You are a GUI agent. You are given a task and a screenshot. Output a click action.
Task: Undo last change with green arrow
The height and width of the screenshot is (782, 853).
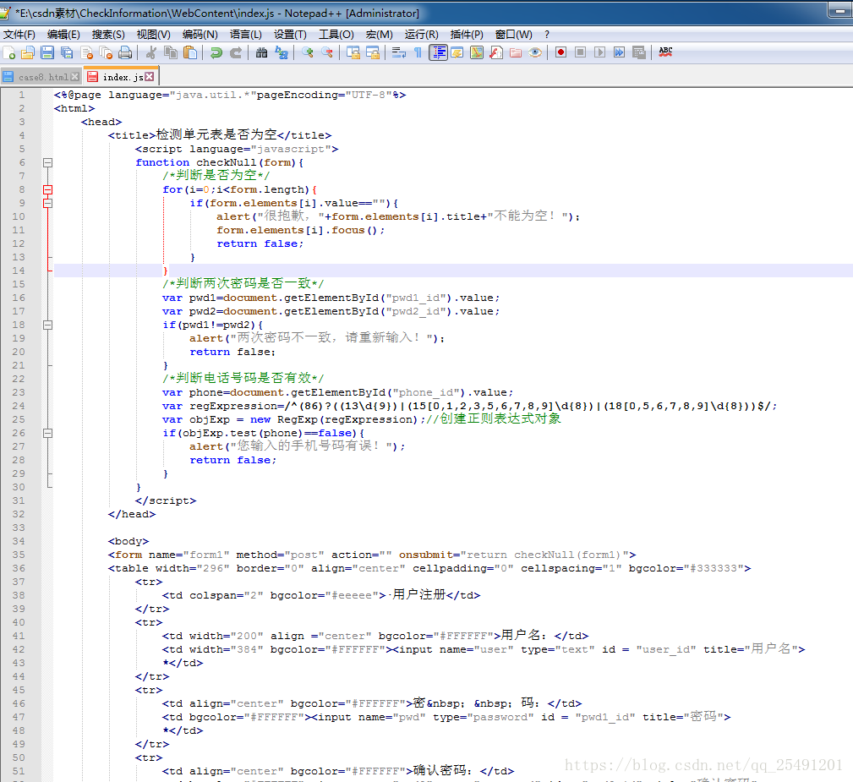click(216, 52)
